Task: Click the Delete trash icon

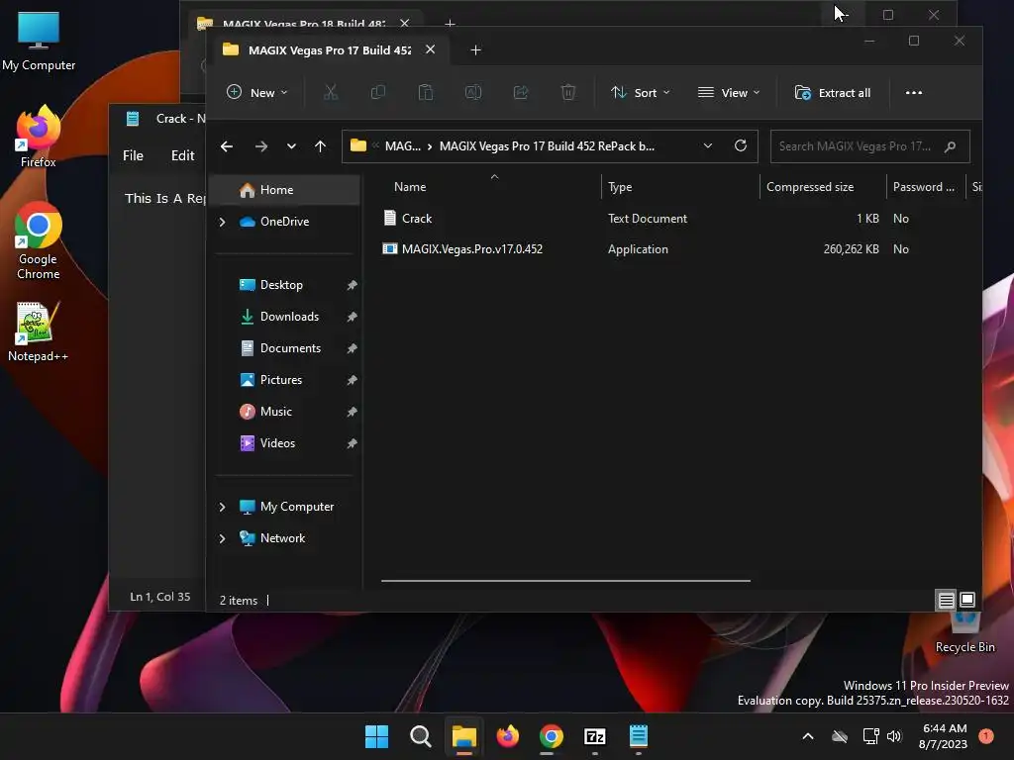Action: 567,92
